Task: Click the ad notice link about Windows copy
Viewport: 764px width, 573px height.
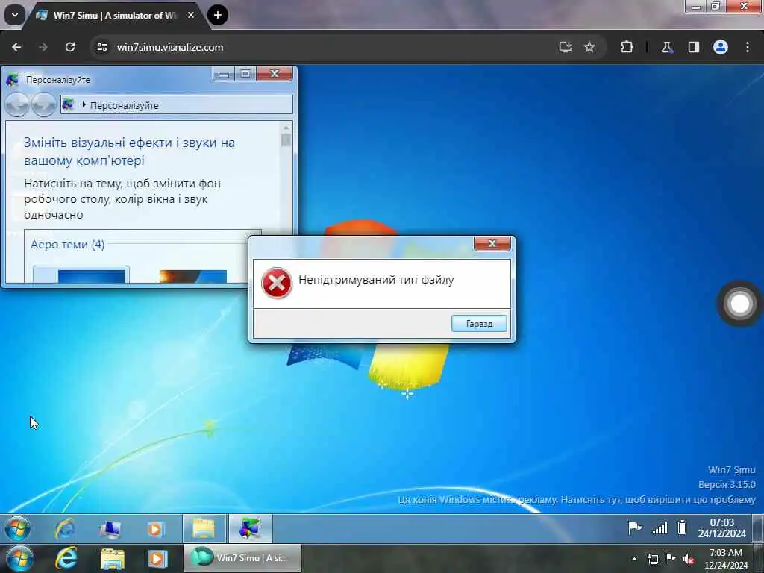Action: click(x=577, y=499)
